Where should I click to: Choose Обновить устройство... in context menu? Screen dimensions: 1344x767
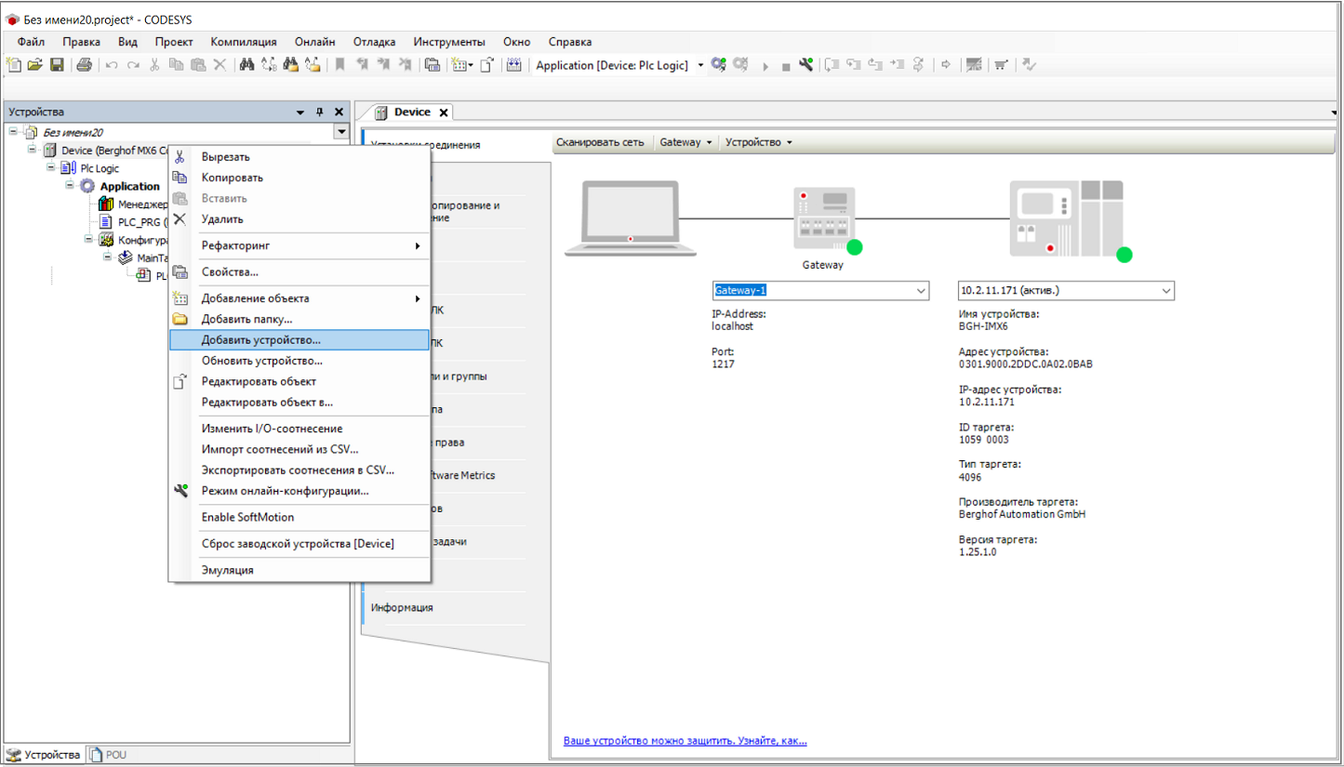[x=299, y=361]
